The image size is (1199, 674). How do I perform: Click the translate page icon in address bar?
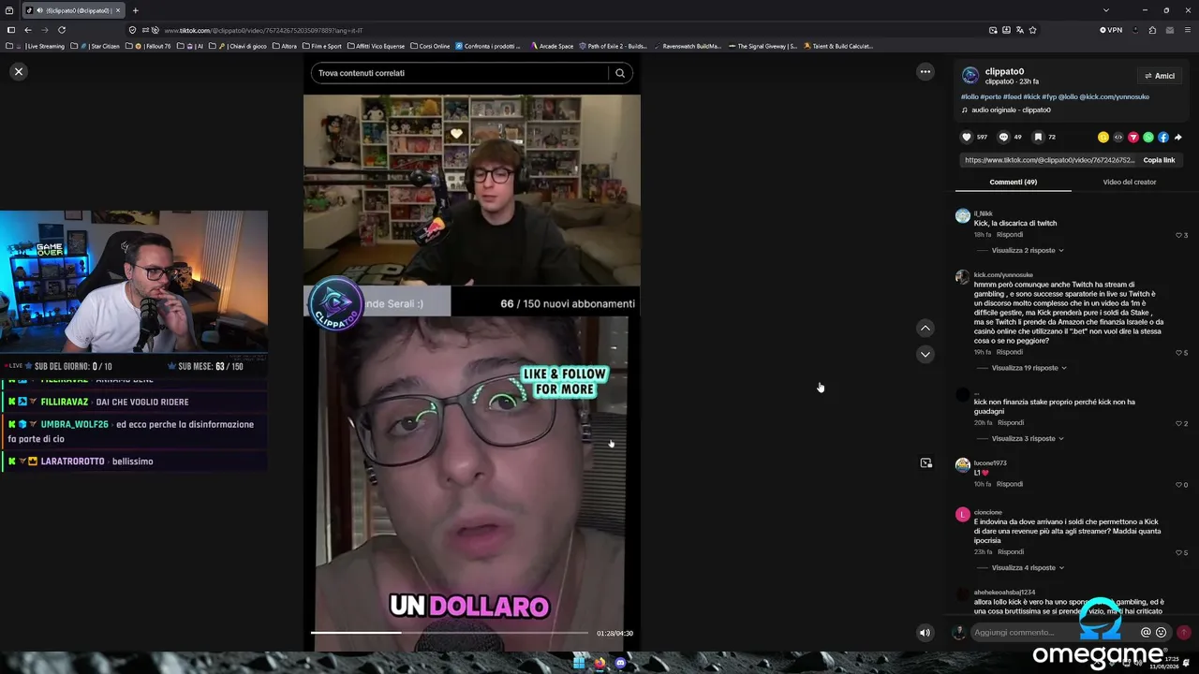pyautogui.click(x=1020, y=30)
